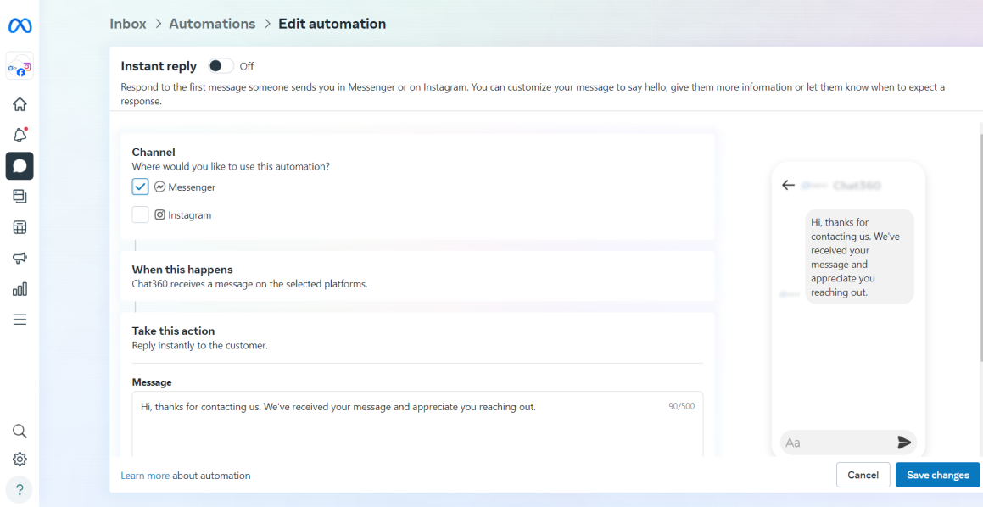Open the Notifications bell icon
This screenshot has height=507, width=983.
coord(20,135)
